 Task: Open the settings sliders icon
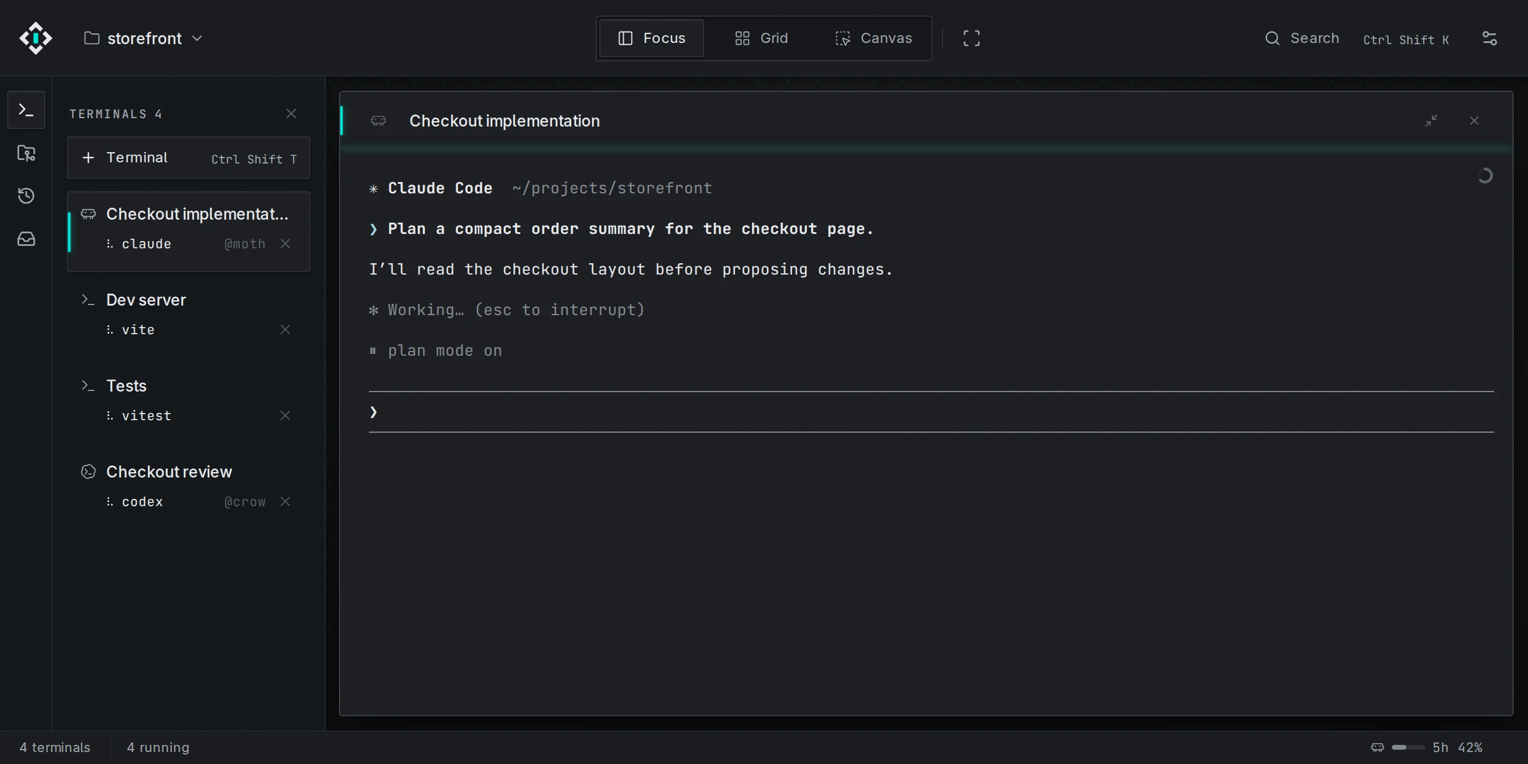pyautogui.click(x=1490, y=38)
